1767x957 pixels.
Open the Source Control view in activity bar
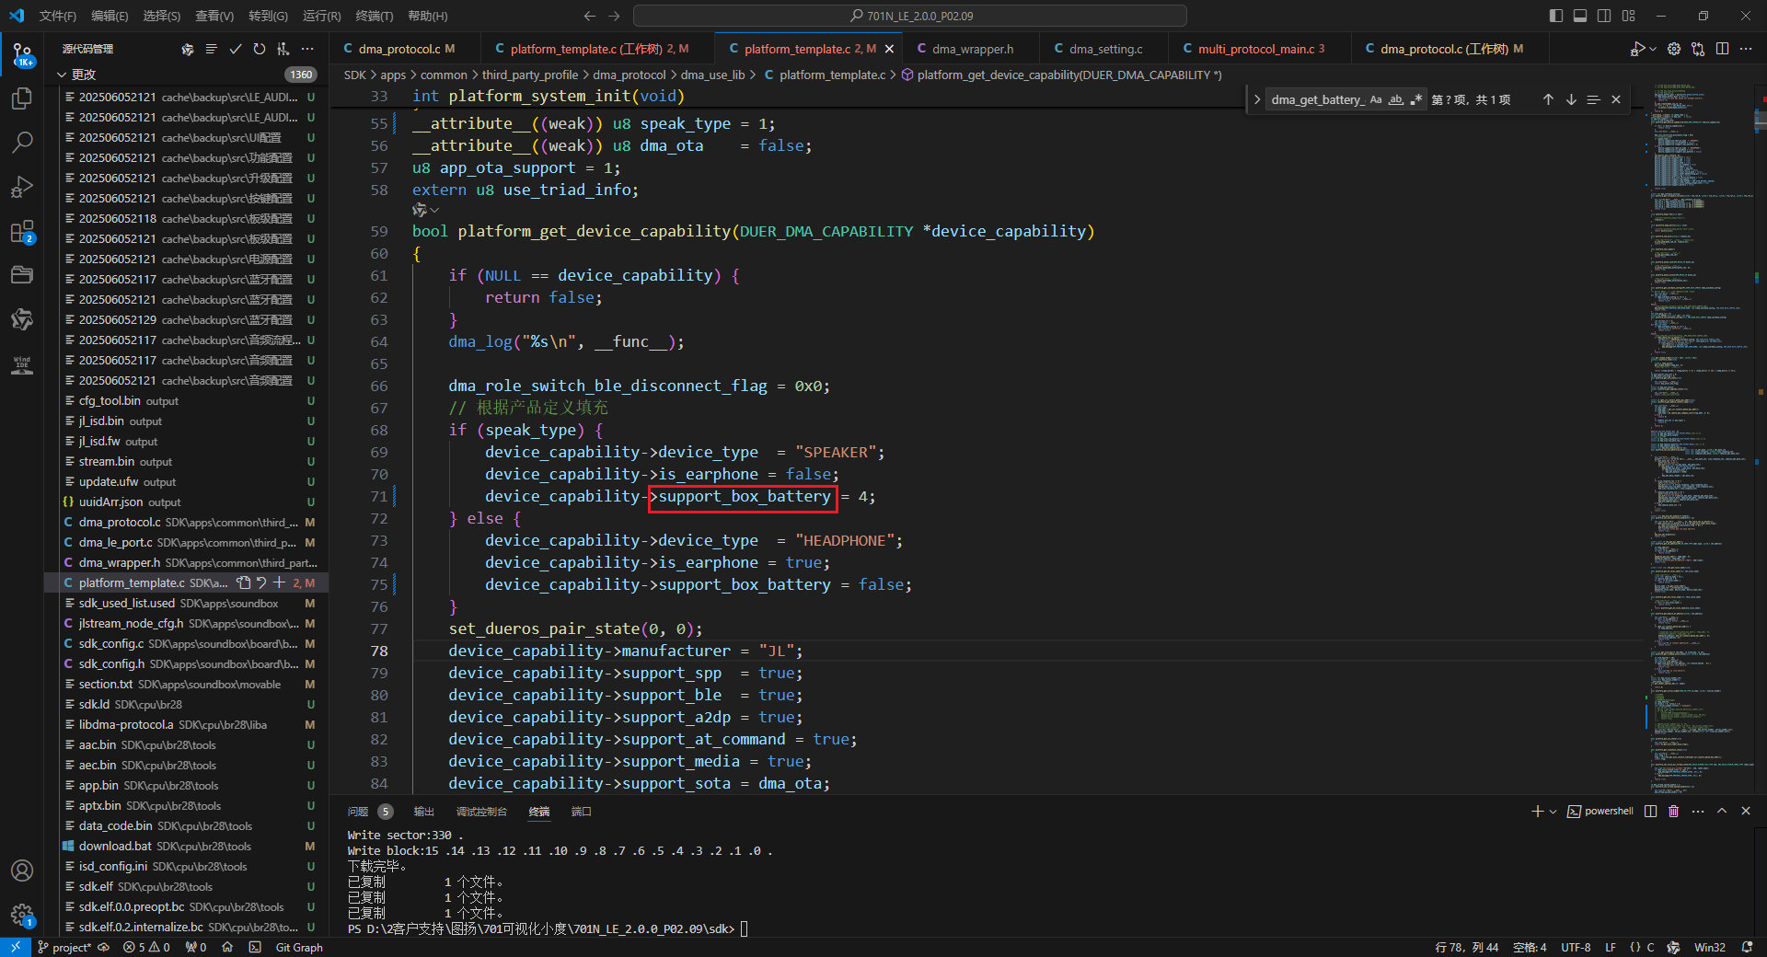22,55
